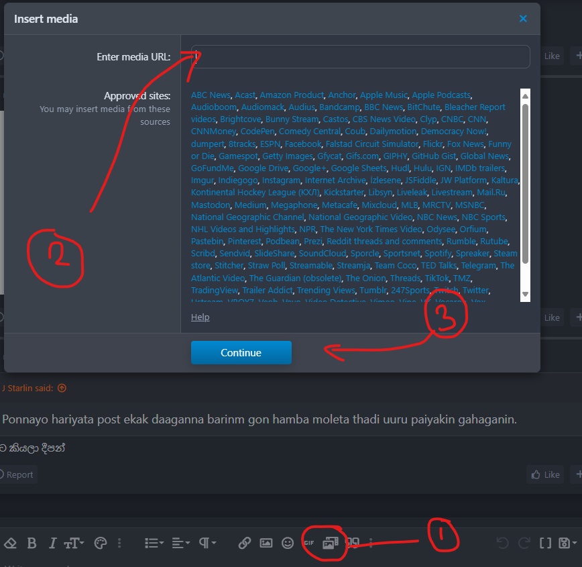Click Like button beside Report post
Viewport: 582px width, 567px height.
546,474
